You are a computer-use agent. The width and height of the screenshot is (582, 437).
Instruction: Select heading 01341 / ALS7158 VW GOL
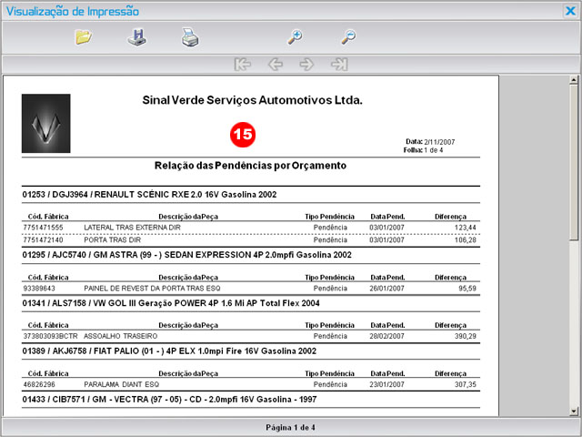[171, 303]
